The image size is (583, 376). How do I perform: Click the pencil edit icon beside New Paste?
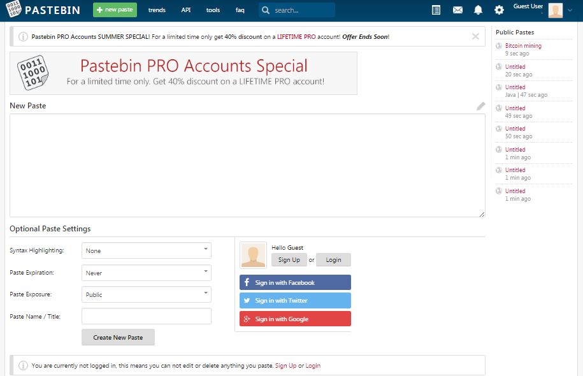(x=480, y=108)
